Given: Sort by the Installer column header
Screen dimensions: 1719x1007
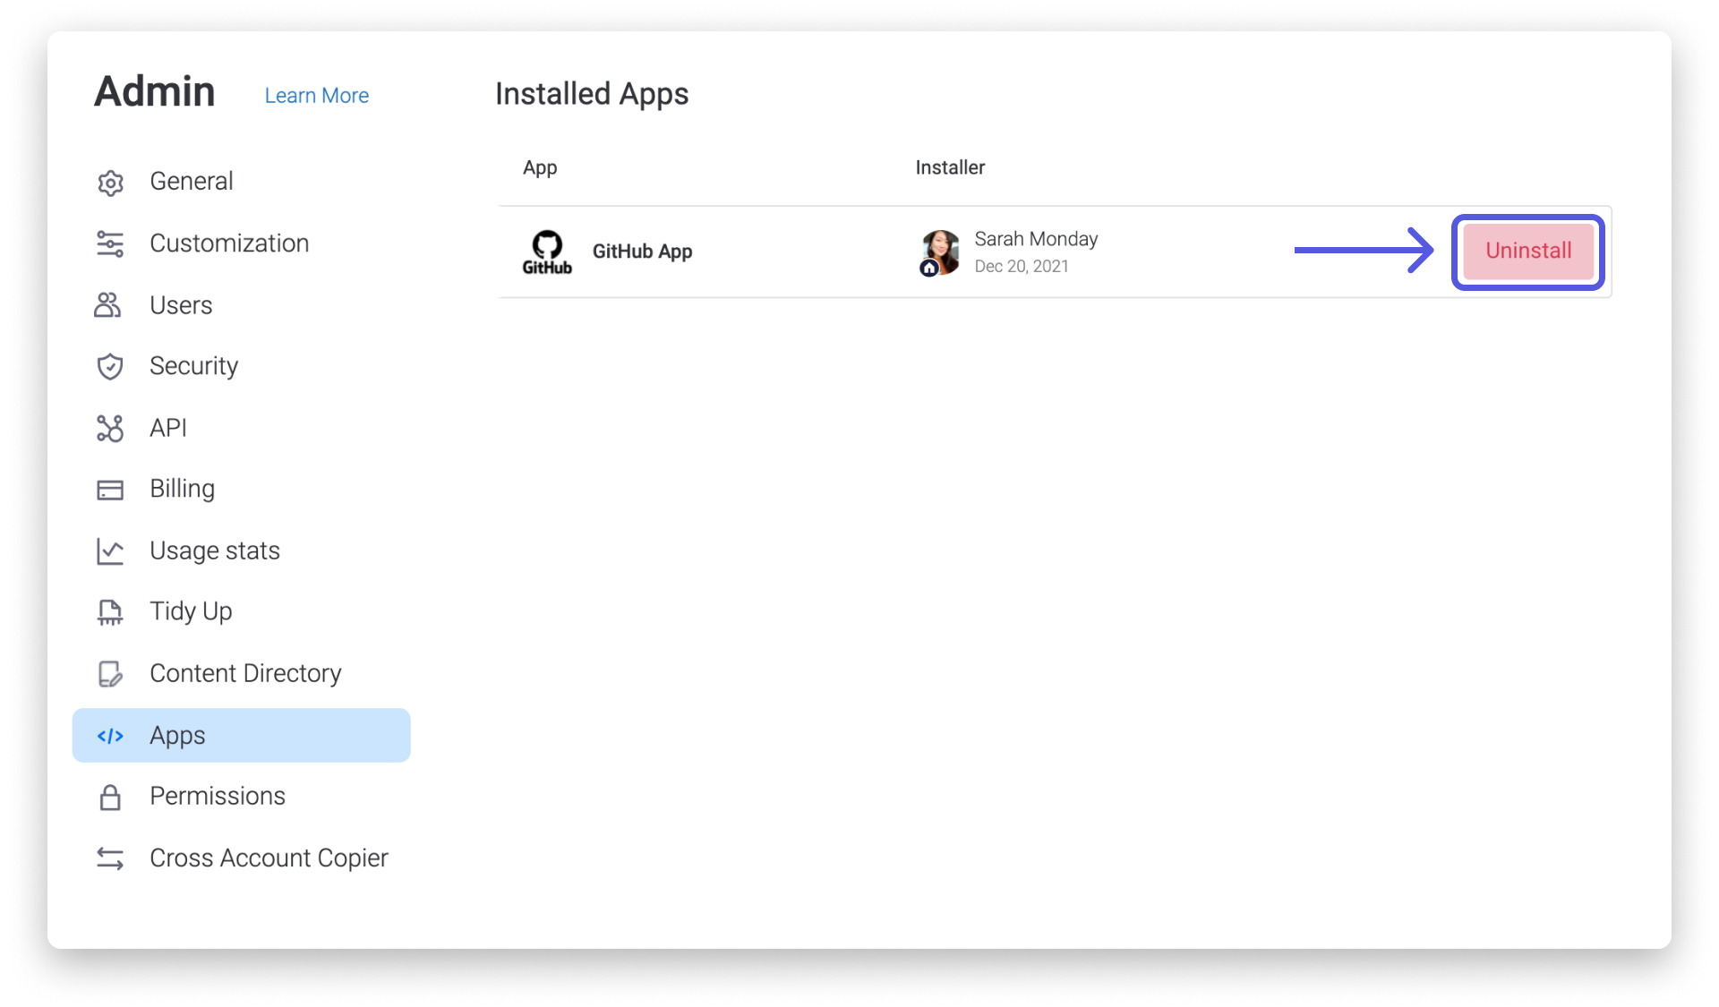Looking at the screenshot, I should [x=949, y=167].
